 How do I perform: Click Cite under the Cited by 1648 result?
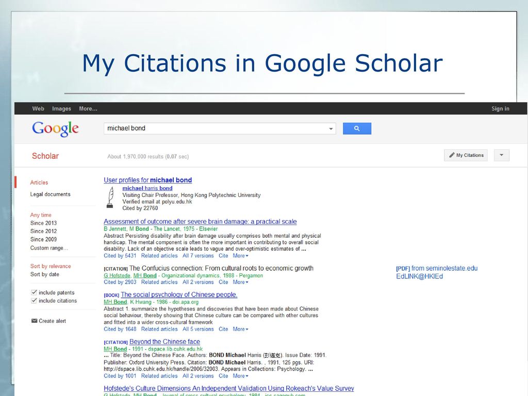[223, 329]
